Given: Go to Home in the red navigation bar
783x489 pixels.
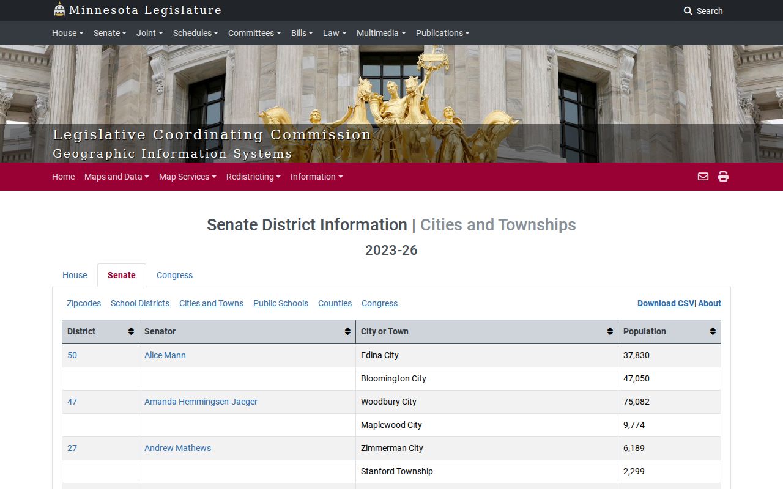Looking at the screenshot, I should [63, 177].
